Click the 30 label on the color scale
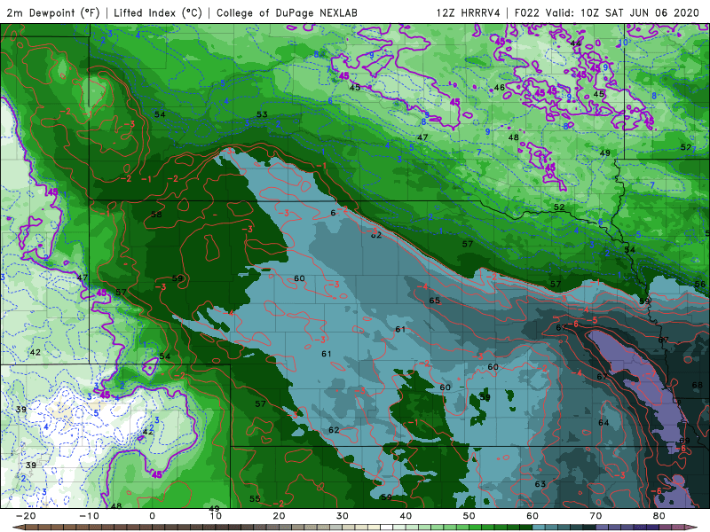 coord(343,516)
